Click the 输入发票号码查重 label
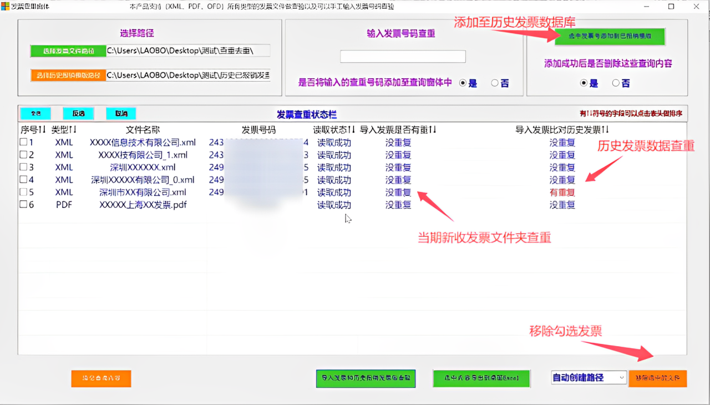Viewport: 710px width, 405px height. pyautogui.click(x=401, y=33)
